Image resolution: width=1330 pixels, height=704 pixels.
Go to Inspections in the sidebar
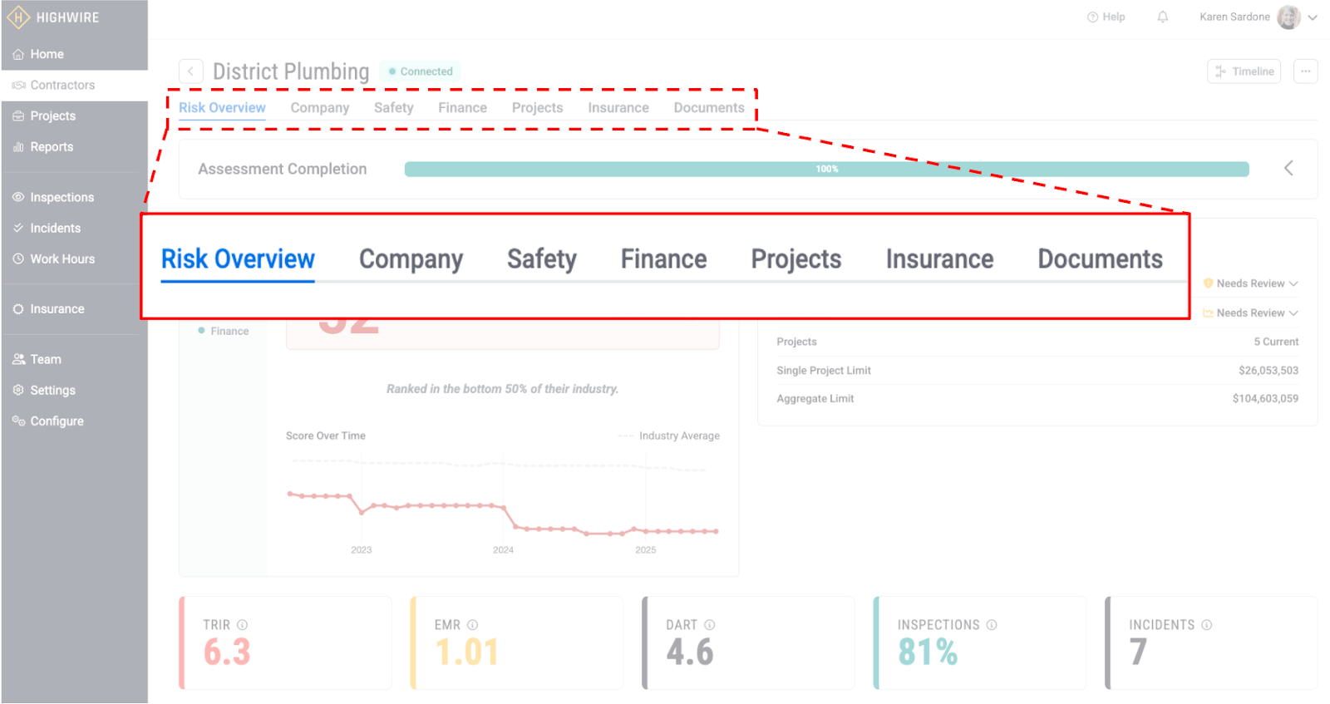tap(62, 198)
